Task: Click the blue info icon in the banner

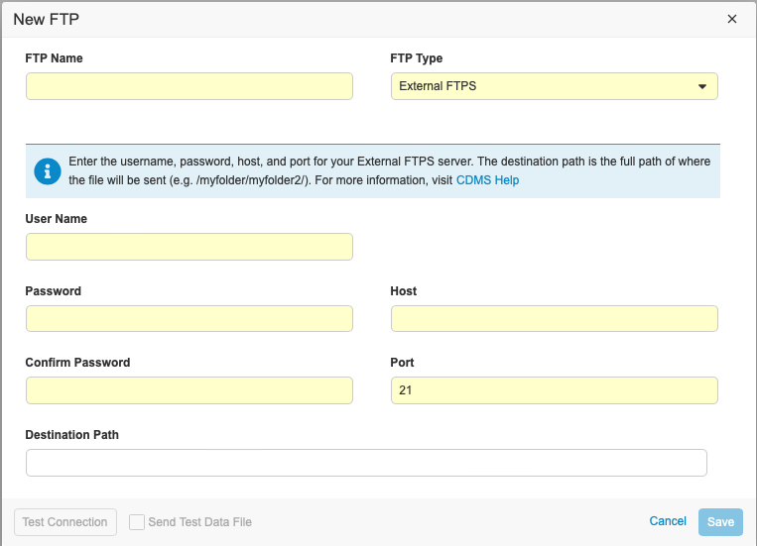Action: 48,171
